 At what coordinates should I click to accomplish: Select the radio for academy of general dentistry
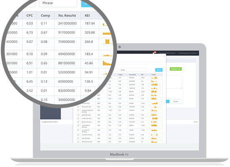pos(78,110)
